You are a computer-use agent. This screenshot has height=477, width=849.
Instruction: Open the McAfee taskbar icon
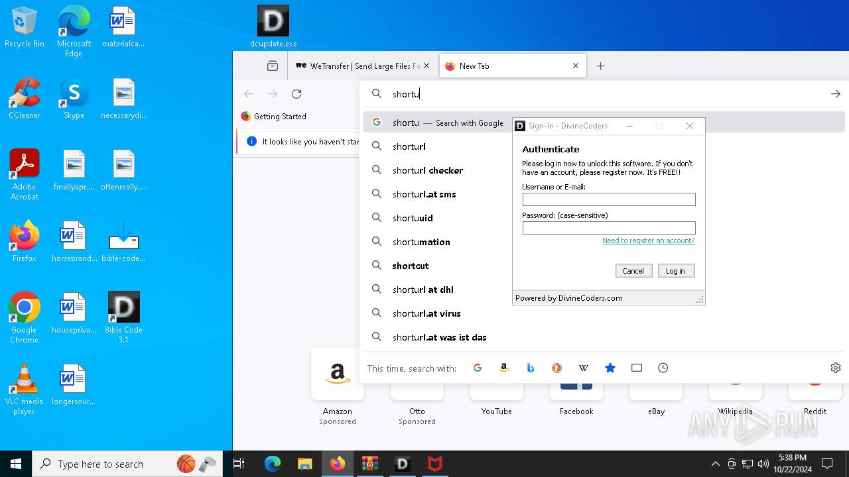point(434,464)
